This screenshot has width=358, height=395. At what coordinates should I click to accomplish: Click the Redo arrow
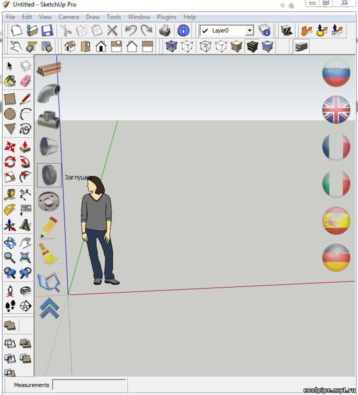(146, 30)
